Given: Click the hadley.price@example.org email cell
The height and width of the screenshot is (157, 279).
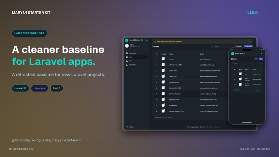Looking at the screenshot, I should [x=209, y=77].
